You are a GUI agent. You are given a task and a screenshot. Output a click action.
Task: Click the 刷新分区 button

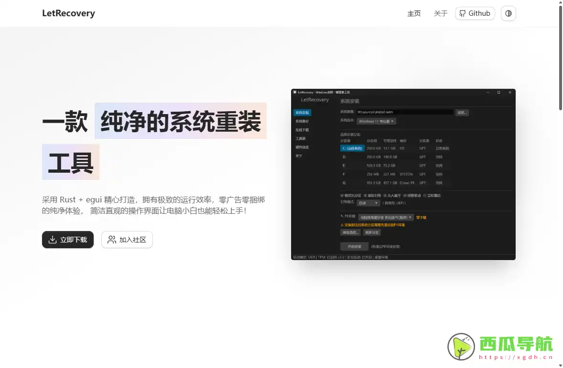pyautogui.click(x=372, y=232)
